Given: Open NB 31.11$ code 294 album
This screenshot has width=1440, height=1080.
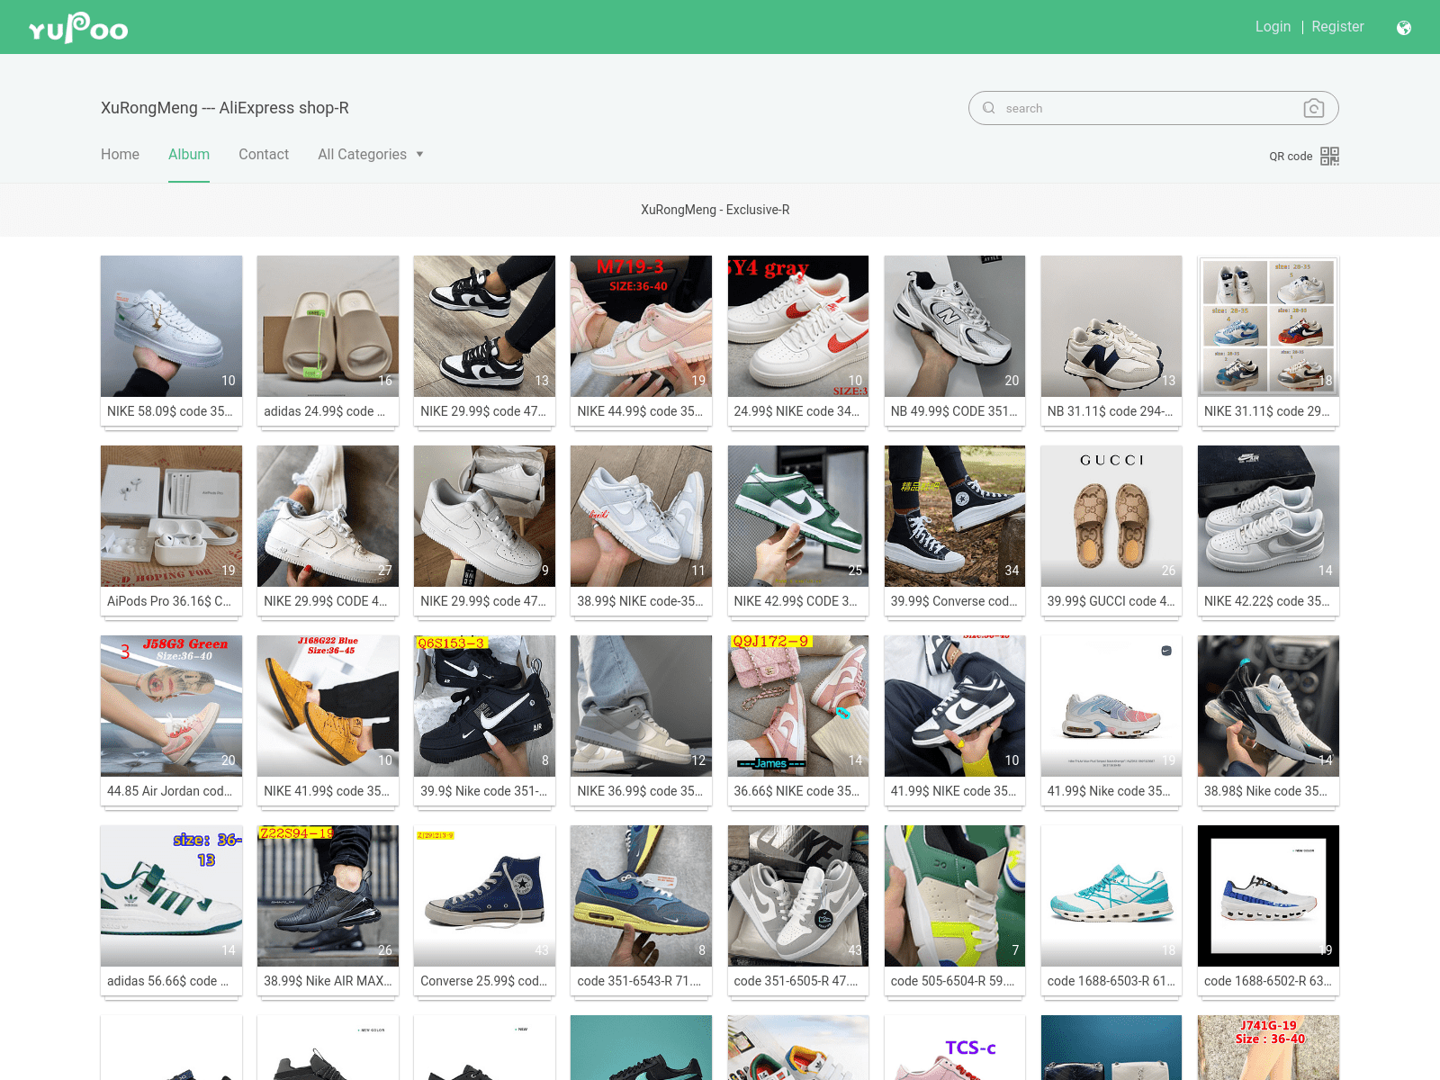Looking at the screenshot, I should click(1111, 341).
